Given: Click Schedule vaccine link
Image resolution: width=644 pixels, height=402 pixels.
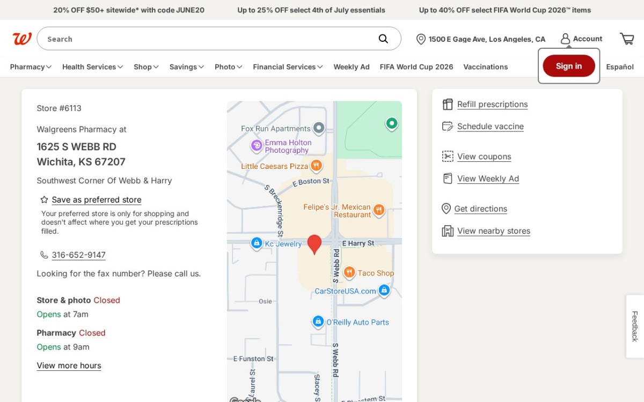Looking at the screenshot, I should pyautogui.click(x=491, y=126).
